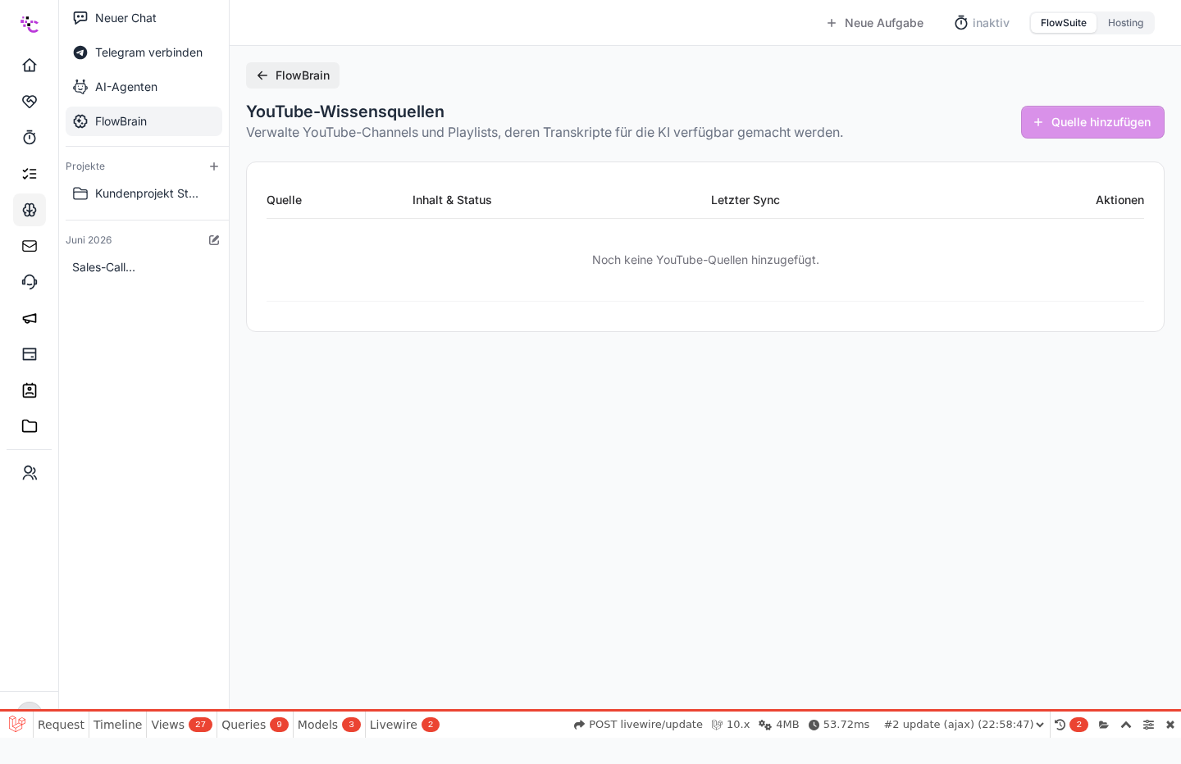Viewport: 1181px width, 764px height.
Task: Click the Quelle column header
Action: point(284,200)
